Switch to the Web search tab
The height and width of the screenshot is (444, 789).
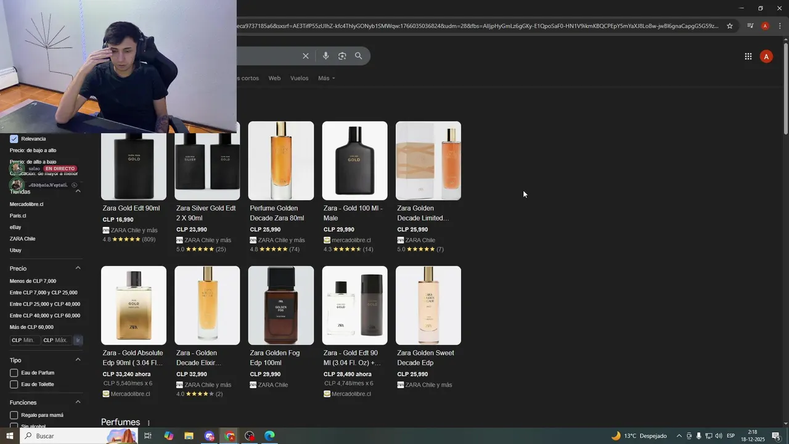274,78
